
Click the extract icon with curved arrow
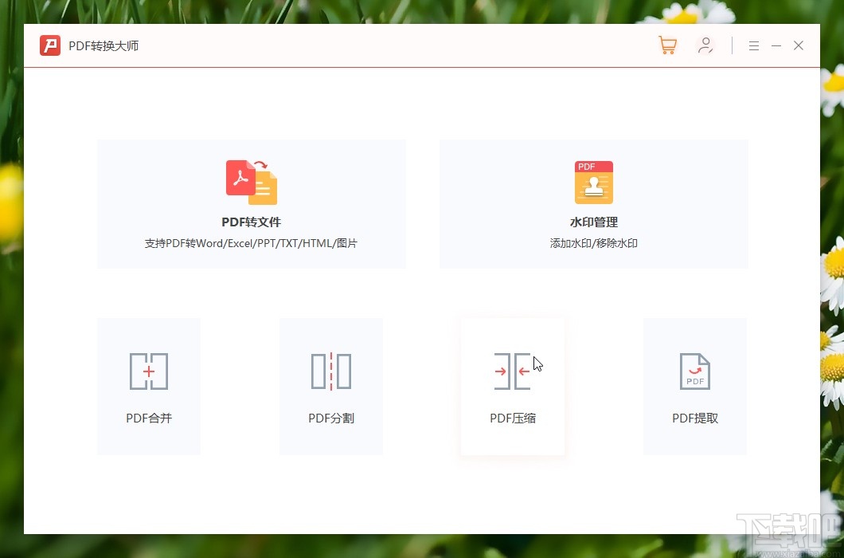pyautogui.click(x=694, y=371)
